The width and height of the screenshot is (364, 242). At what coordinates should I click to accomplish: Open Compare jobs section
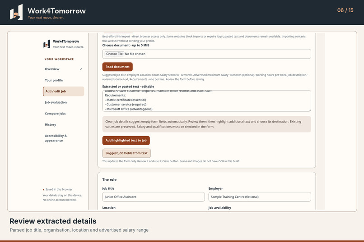pos(63,114)
